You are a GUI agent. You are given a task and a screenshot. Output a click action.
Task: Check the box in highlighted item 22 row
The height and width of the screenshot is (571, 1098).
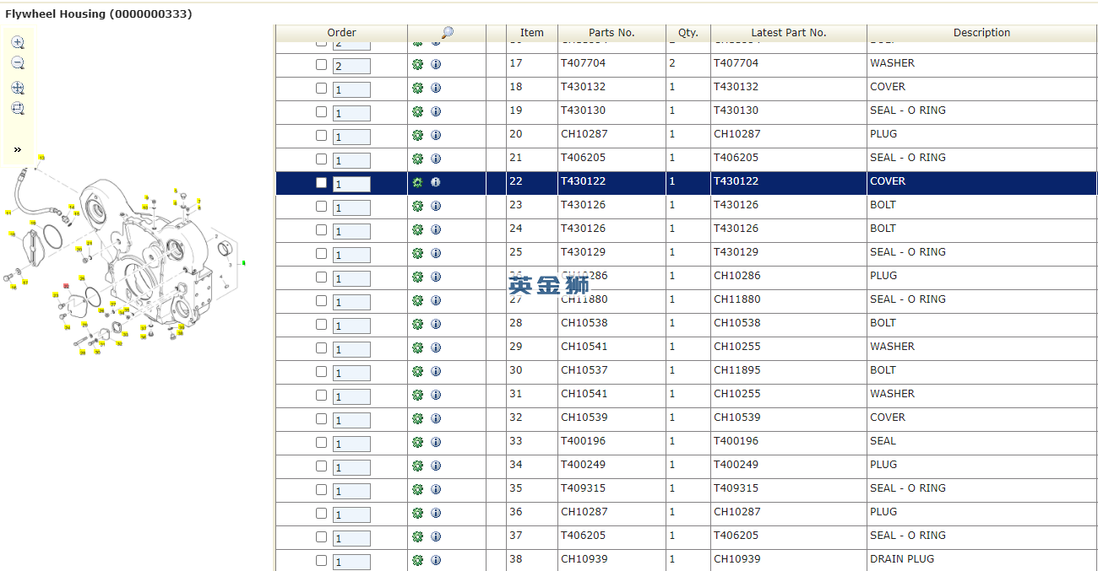(x=321, y=182)
